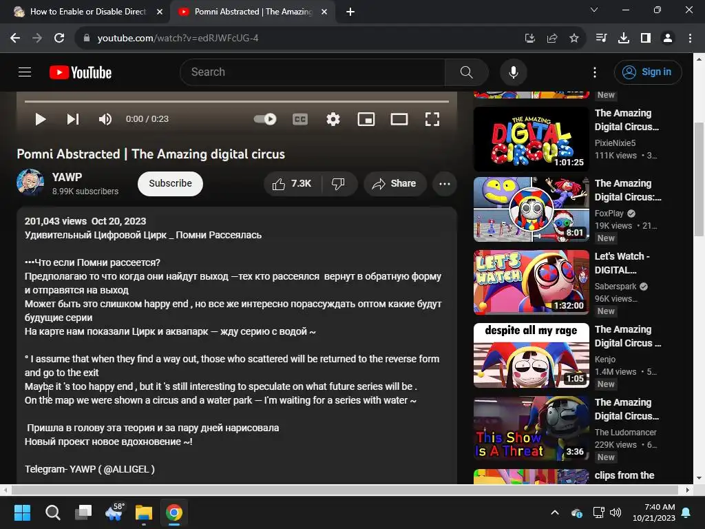This screenshot has width=705, height=529.
Task: Open video settings gear
Action: coord(333,119)
